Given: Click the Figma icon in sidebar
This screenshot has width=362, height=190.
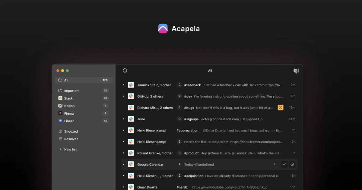Looking at the screenshot, I should (60, 113).
